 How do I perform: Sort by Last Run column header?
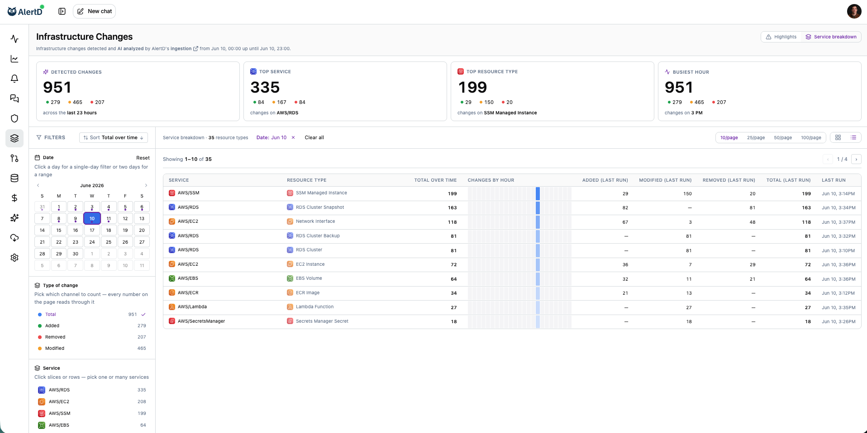pos(834,180)
